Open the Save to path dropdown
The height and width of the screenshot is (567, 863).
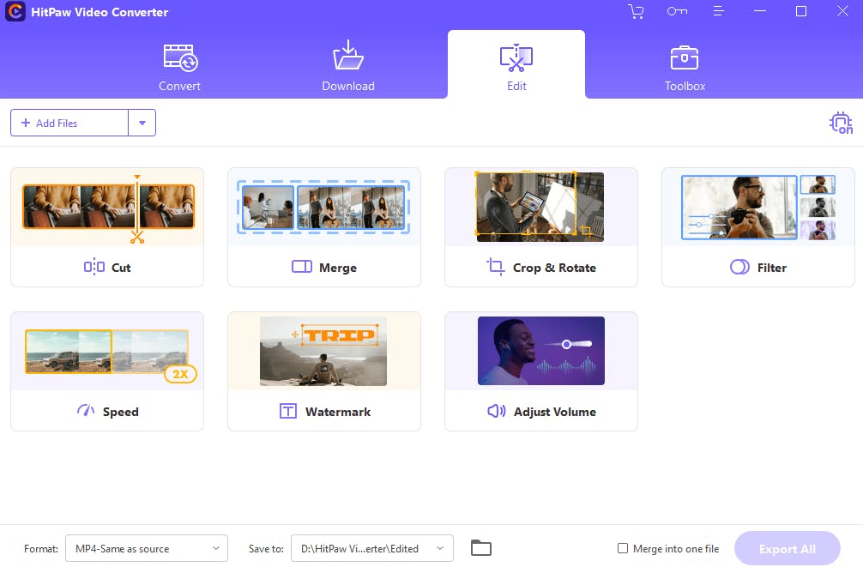[x=372, y=548]
